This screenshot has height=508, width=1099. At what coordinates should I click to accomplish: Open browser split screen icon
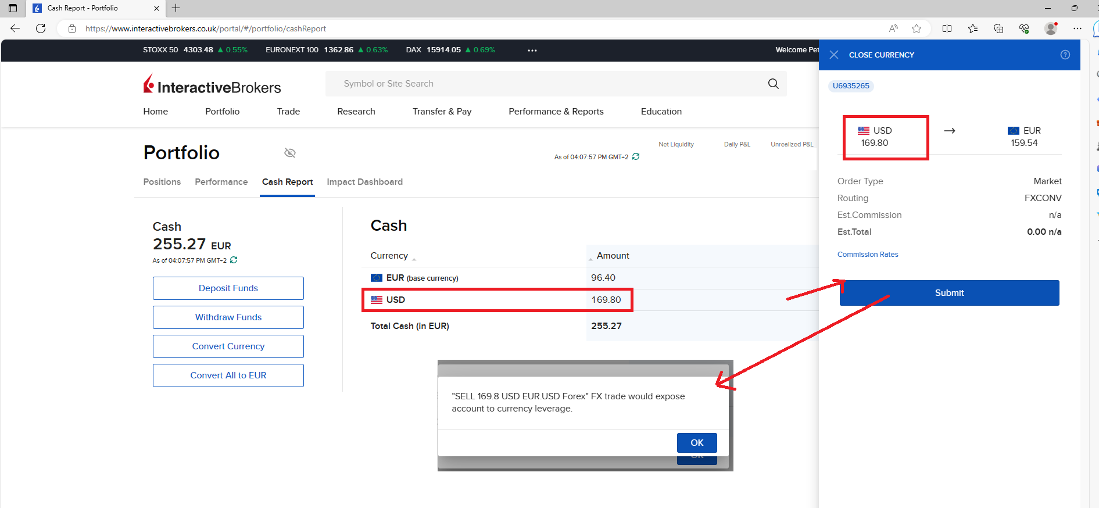click(947, 28)
